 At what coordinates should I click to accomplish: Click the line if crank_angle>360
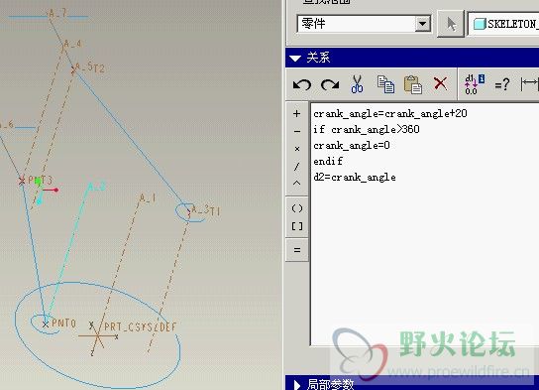367,129
